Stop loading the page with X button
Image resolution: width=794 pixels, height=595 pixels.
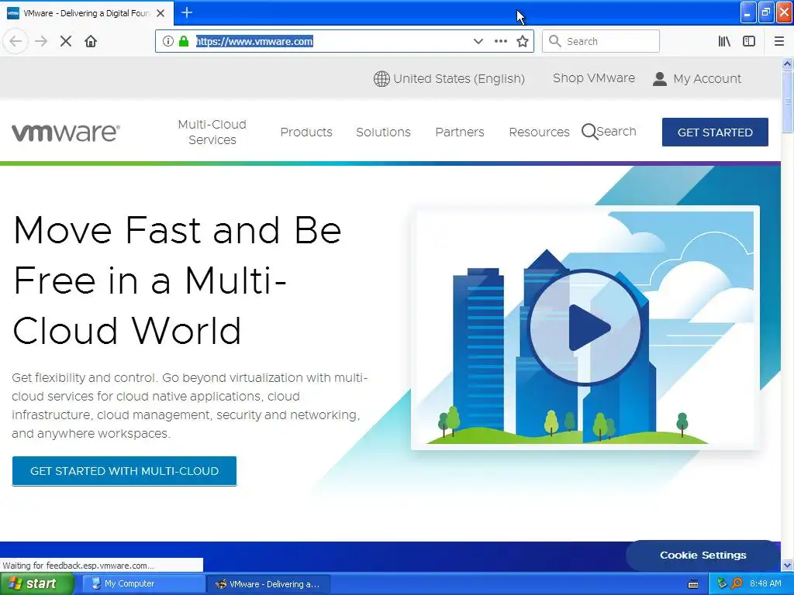[x=66, y=41]
